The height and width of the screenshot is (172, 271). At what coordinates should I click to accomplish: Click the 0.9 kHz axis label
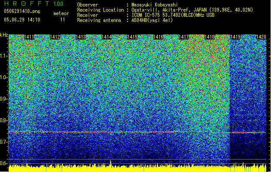[4, 99]
